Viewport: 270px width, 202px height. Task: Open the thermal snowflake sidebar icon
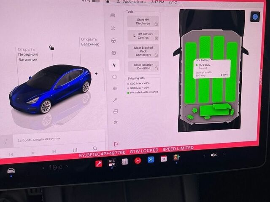pos(115,88)
